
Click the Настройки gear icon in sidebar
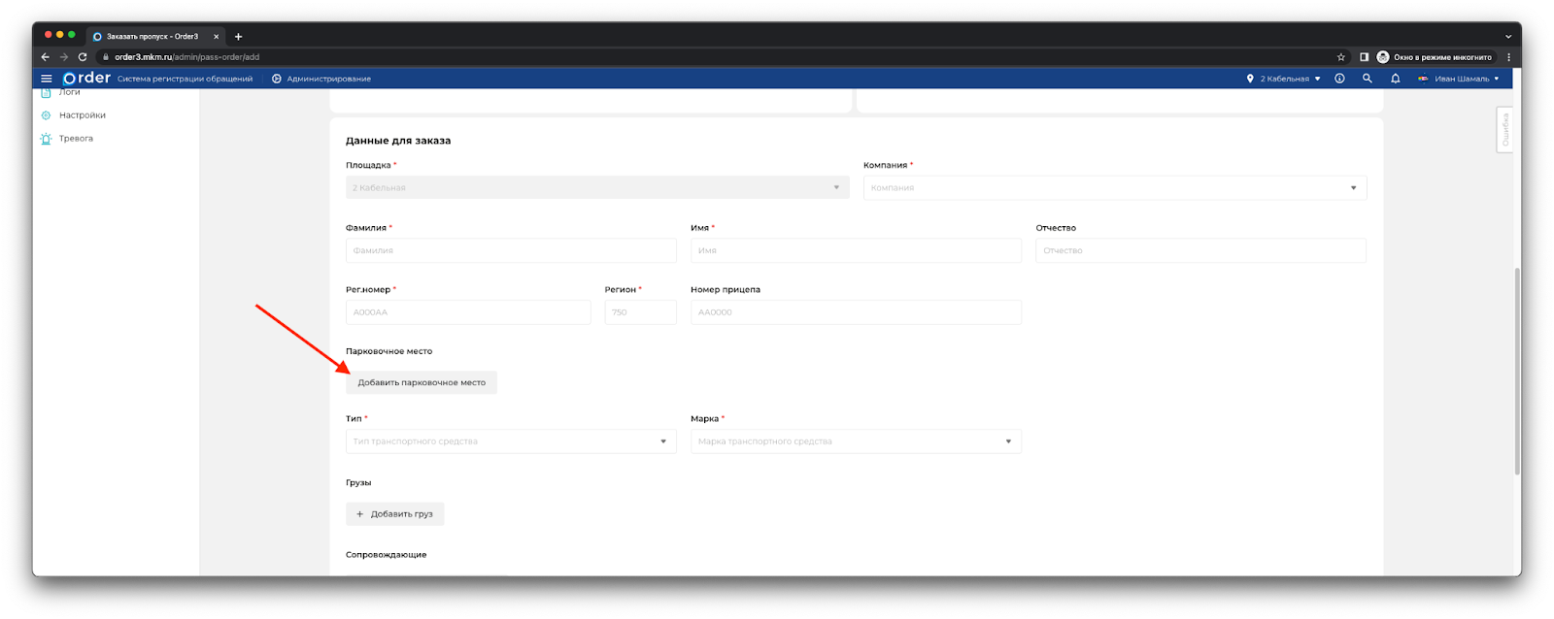(x=46, y=115)
